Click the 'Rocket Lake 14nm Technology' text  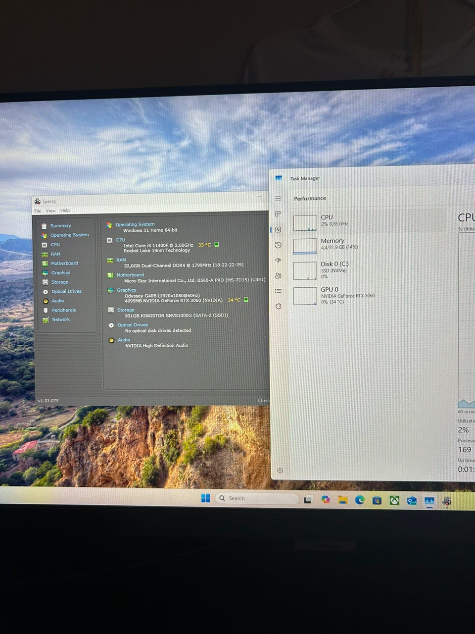157,251
